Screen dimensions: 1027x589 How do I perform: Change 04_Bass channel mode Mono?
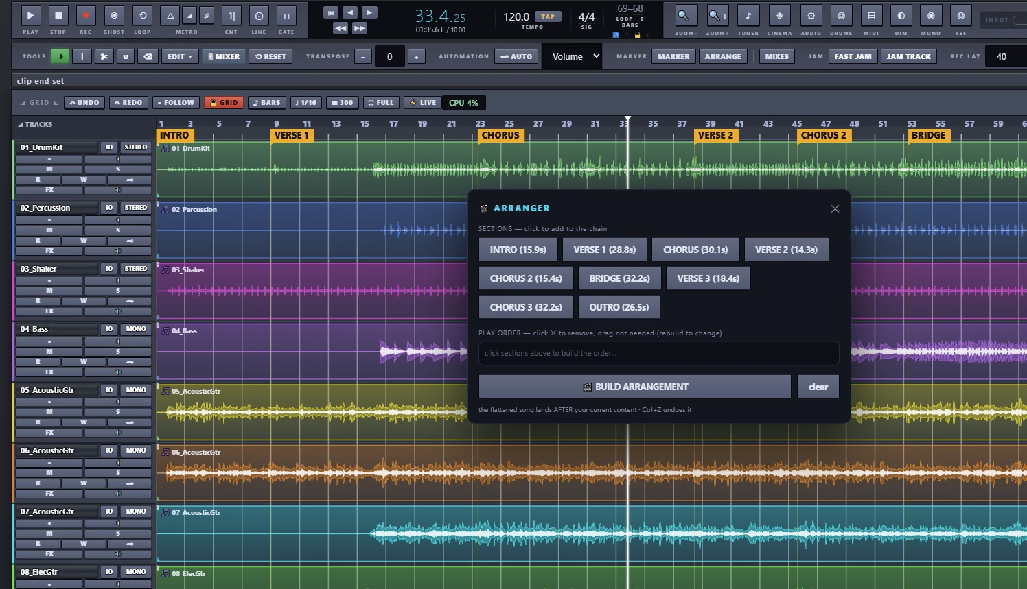coord(136,329)
